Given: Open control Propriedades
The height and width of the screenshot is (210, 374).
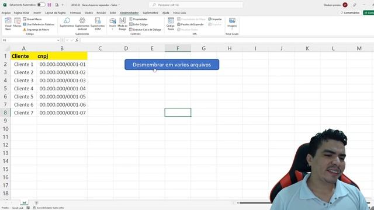Looking at the screenshot, I should [x=138, y=19].
